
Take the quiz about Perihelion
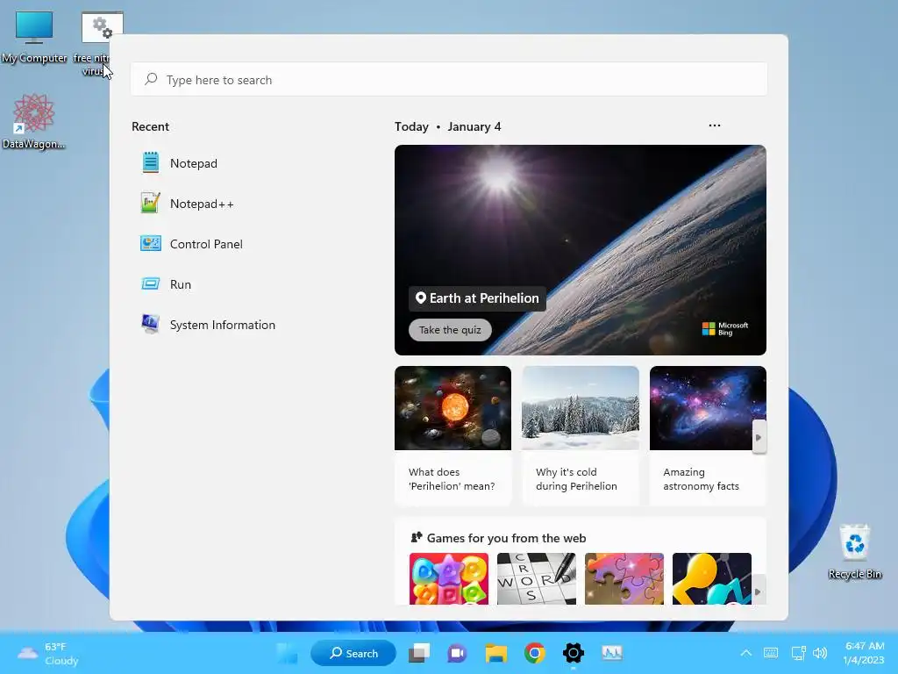point(450,330)
